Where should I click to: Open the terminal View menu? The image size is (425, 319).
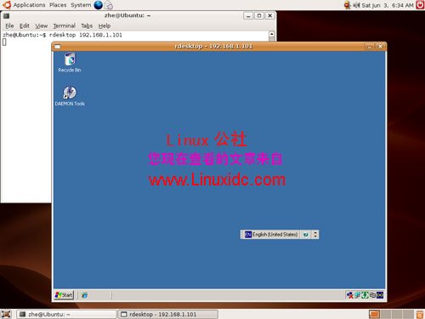pyautogui.click(x=42, y=26)
